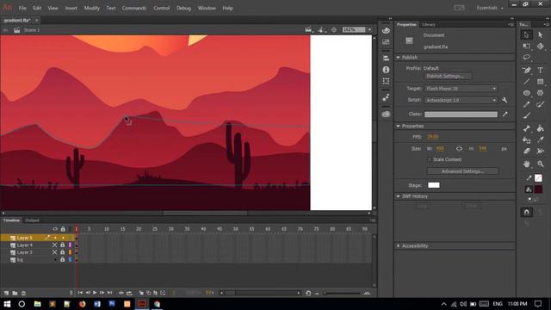Viewport: 551px width, 310px height.
Task: Open the Essentials workspace dropdown
Action: point(490,8)
